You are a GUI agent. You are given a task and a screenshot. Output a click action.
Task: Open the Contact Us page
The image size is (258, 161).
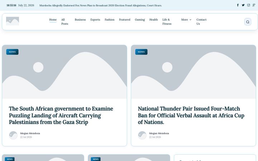[x=201, y=22]
